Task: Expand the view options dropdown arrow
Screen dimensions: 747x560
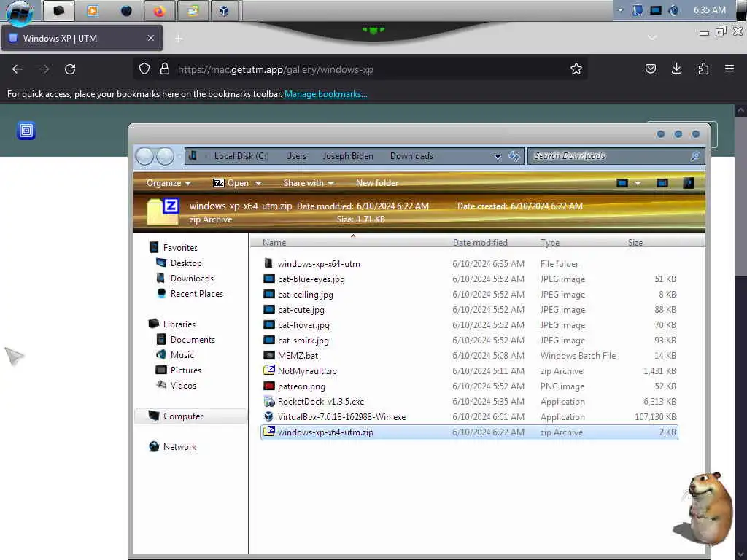Action: pos(638,183)
